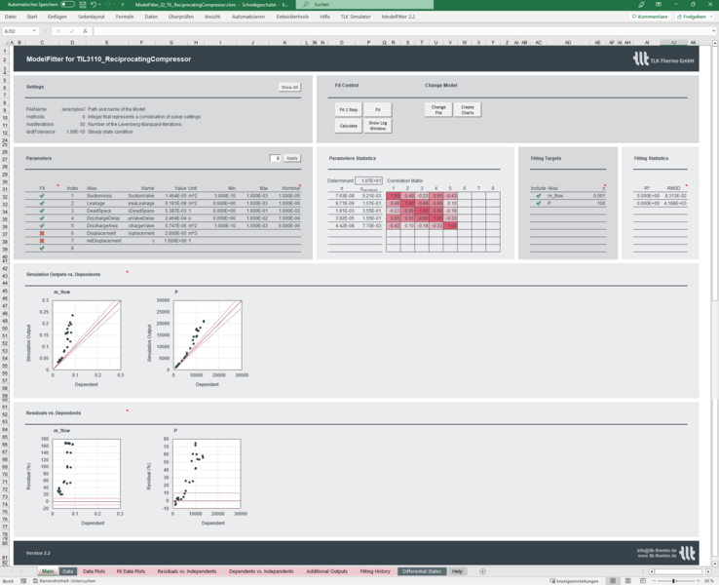
Task: Switch to the Fitting History sheet tab
Action: [x=375, y=571]
